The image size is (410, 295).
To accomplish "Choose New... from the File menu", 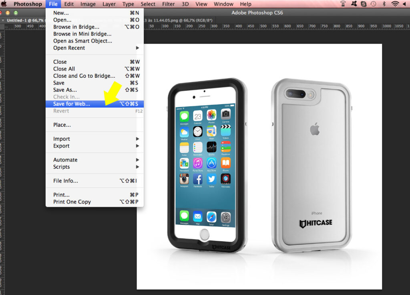I will click(94, 13).
